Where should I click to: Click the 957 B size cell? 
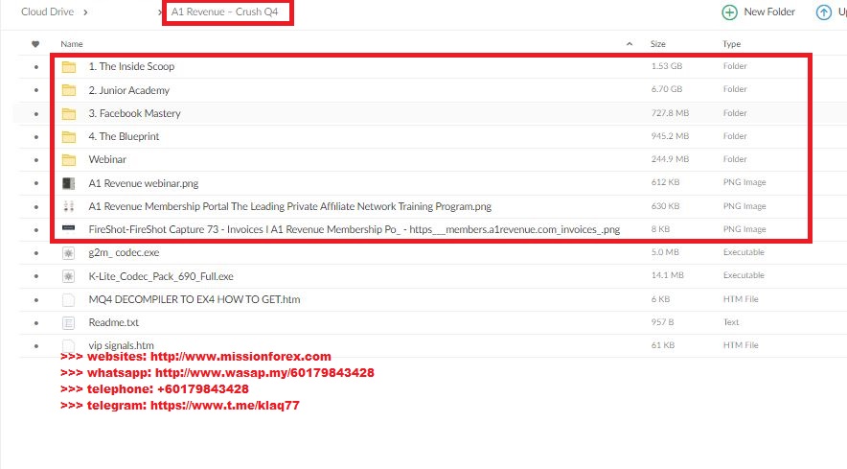(x=662, y=322)
